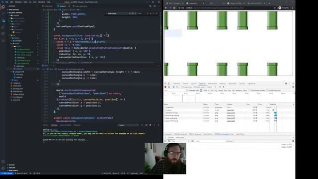The height and width of the screenshot is (179, 318).
Task: Open the console log levels dropdown
Action: (x=230, y=141)
